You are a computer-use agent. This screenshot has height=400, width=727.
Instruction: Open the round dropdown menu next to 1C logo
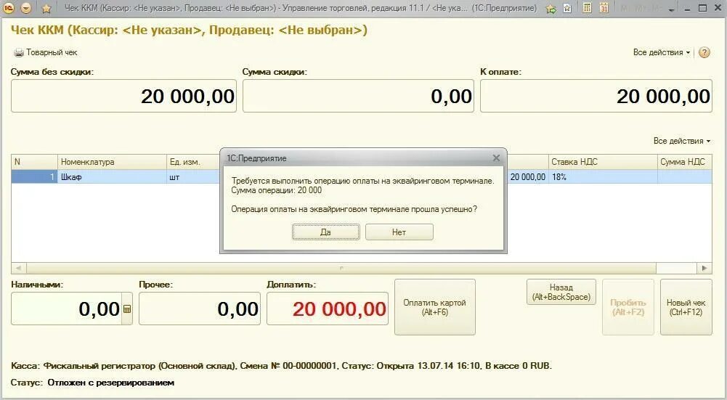(26, 8)
